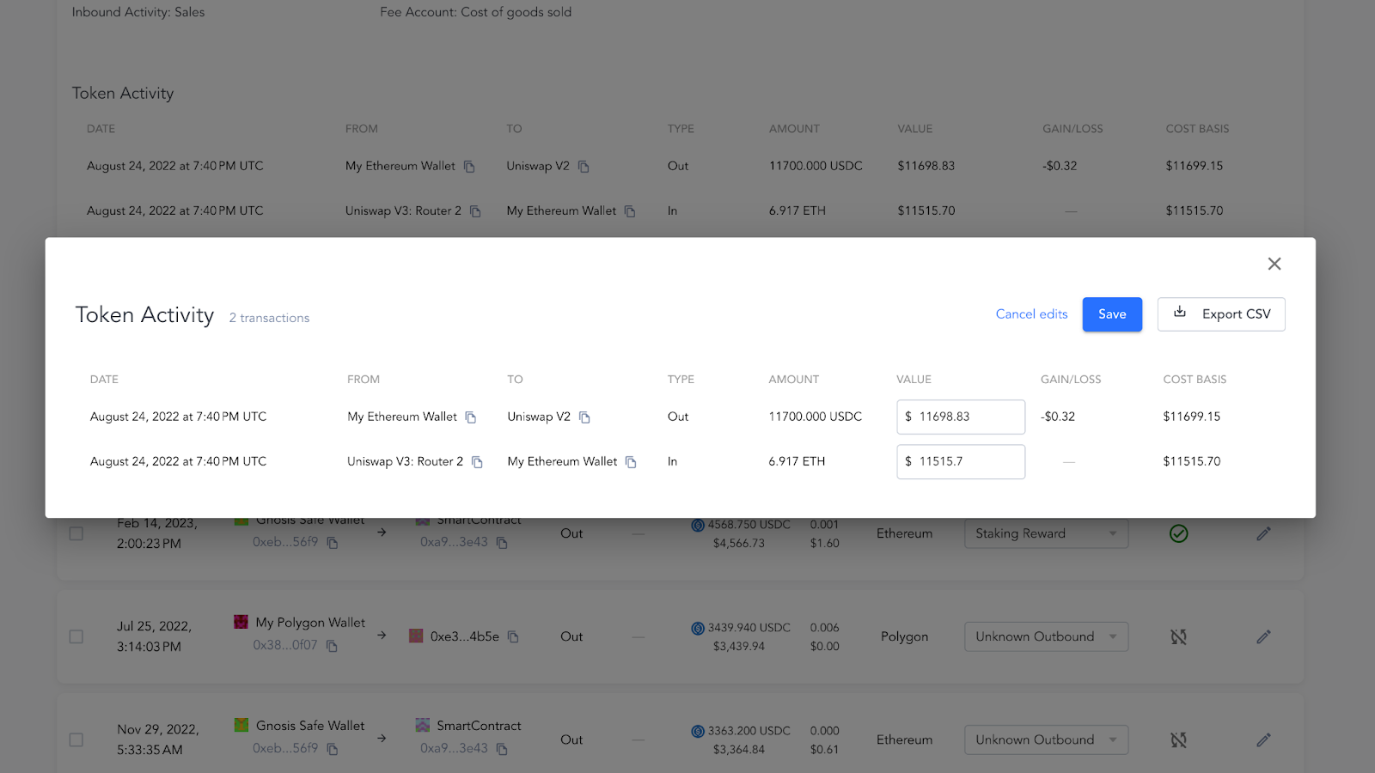
Task: Click download icon on Export CSV button
Action: [x=1180, y=313]
